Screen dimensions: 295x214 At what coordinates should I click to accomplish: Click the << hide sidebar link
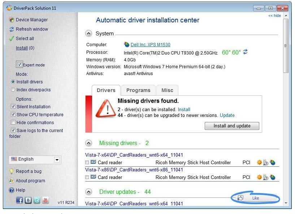click(x=274, y=16)
